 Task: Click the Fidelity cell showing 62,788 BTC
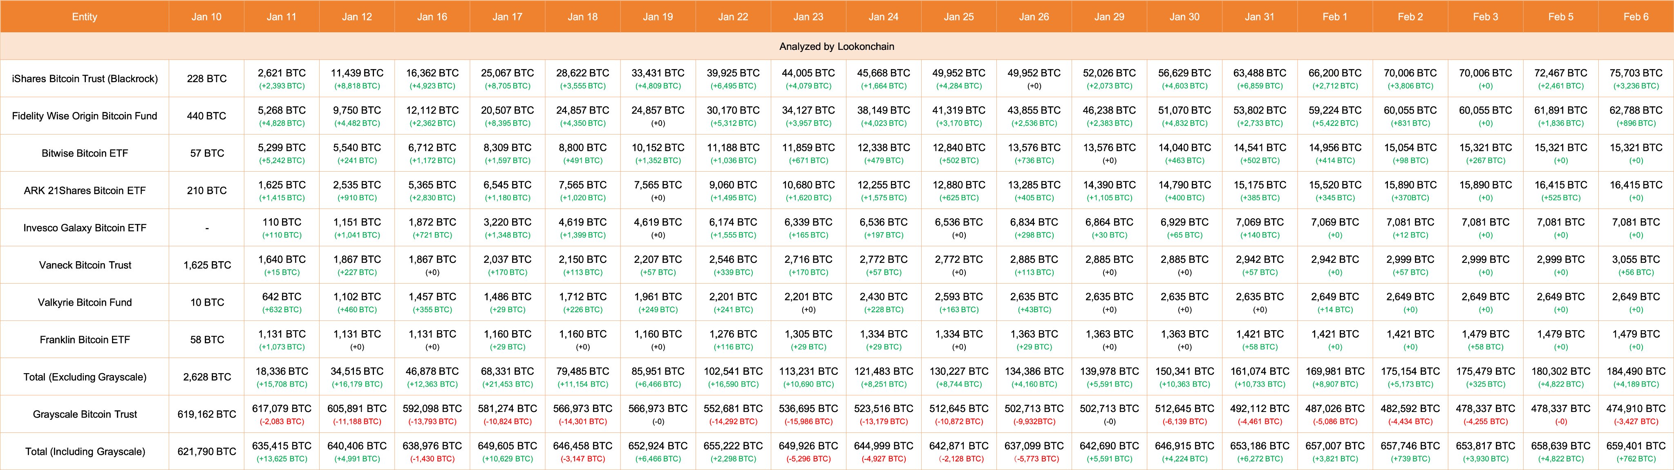(x=1636, y=116)
